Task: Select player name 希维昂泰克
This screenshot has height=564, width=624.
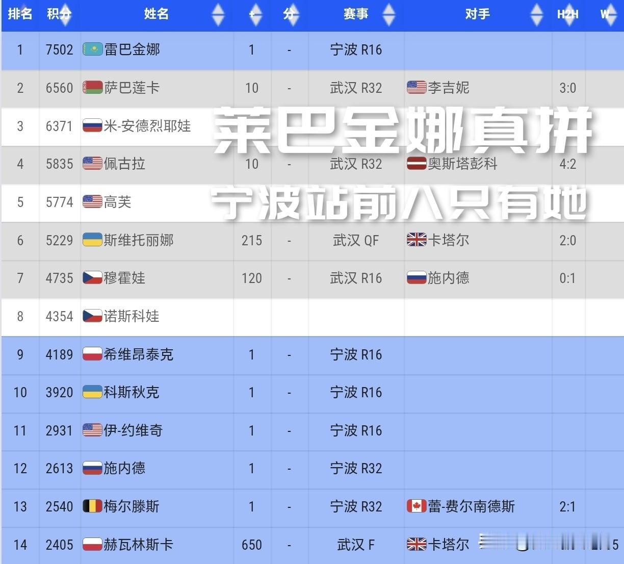Action: click(139, 354)
